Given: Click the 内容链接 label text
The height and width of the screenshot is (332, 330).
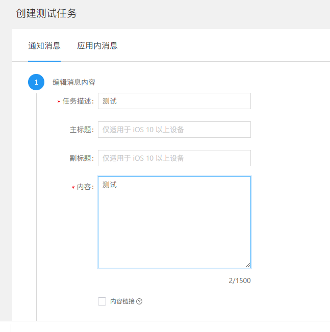Looking at the screenshot, I should coord(122,301).
